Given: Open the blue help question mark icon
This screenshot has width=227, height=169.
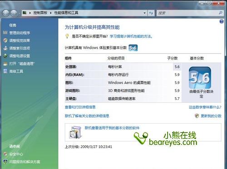Looking at the screenshot, I should click(222, 21).
